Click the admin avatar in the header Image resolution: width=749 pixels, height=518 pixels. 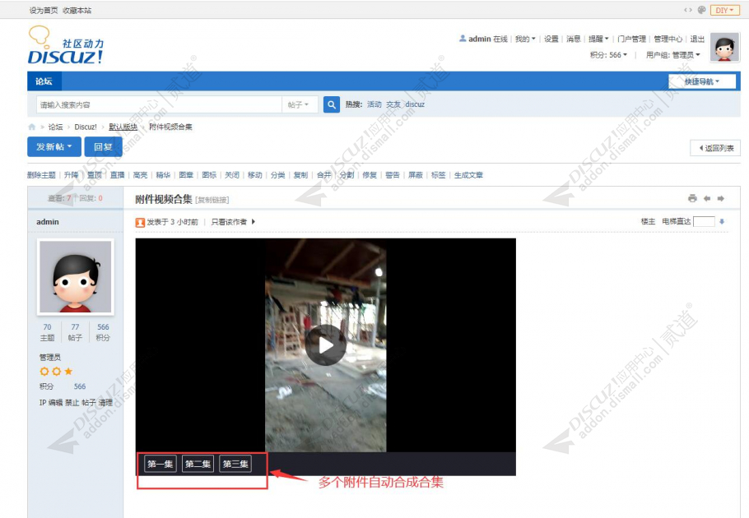(x=724, y=48)
